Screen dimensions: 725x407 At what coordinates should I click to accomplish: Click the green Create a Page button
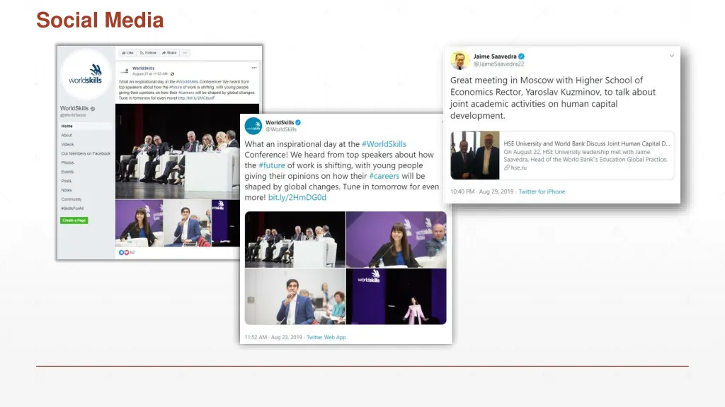coord(74,220)
